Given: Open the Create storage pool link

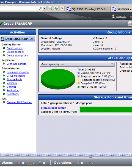Looking at the screenshot, I should [x=18, y=56].
